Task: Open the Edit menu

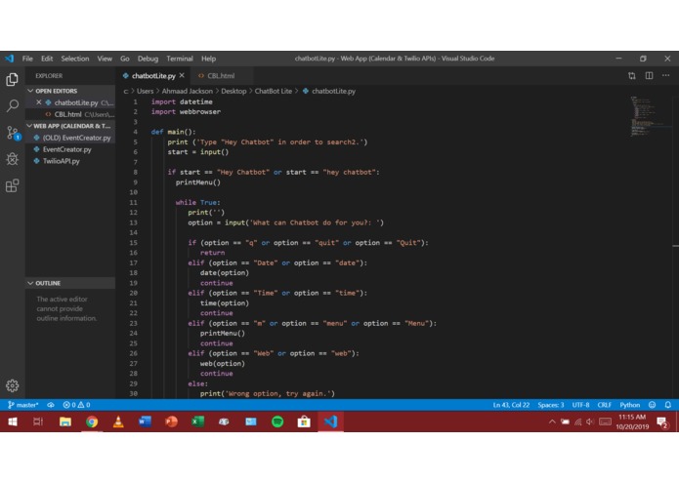Action: 47,59
